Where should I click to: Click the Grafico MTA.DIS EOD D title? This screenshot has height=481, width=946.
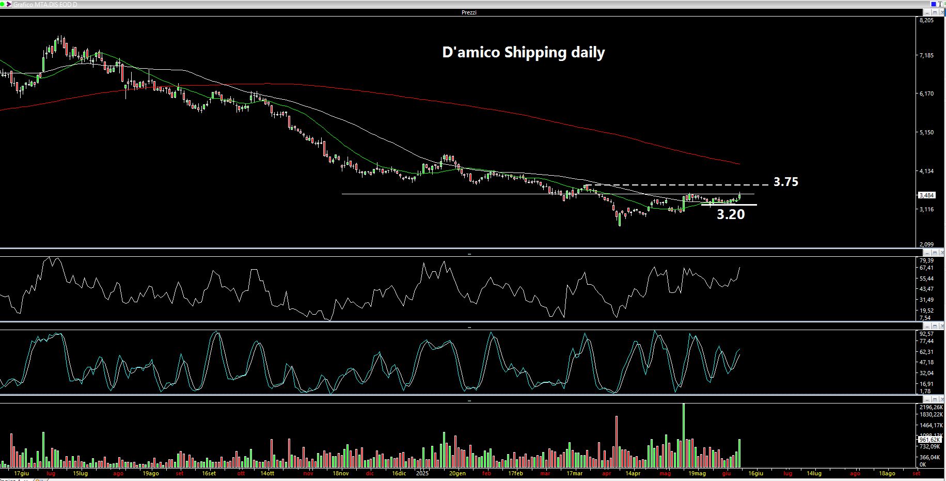click(x=45, y=4)
